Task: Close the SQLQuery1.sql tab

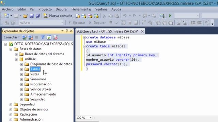Action: [x=142, y=32]
